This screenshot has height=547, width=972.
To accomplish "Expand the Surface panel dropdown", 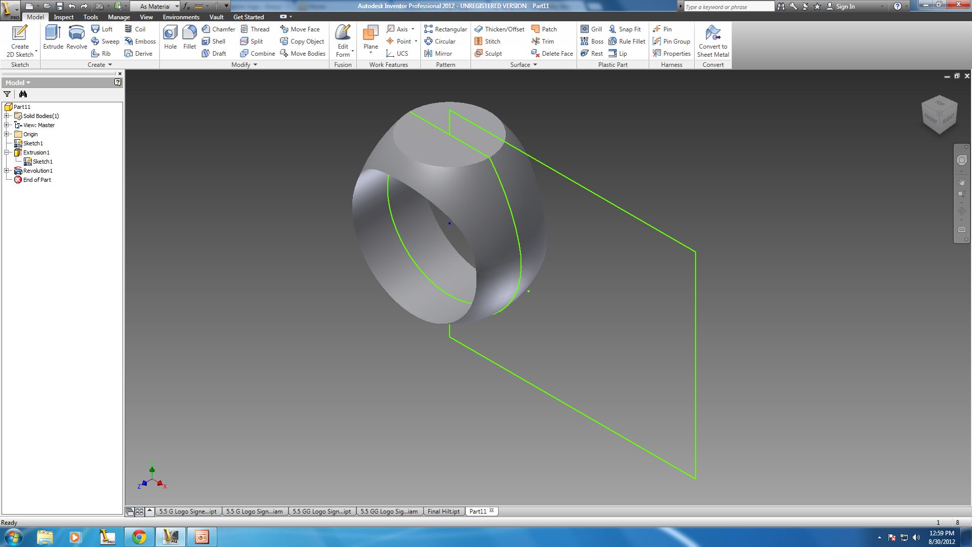I will pos(523,65).
